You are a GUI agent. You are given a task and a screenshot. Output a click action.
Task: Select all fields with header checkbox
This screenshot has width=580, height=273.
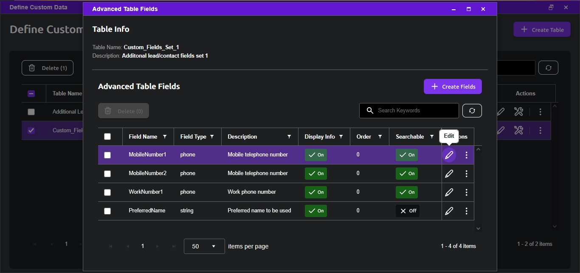(107, 136)
